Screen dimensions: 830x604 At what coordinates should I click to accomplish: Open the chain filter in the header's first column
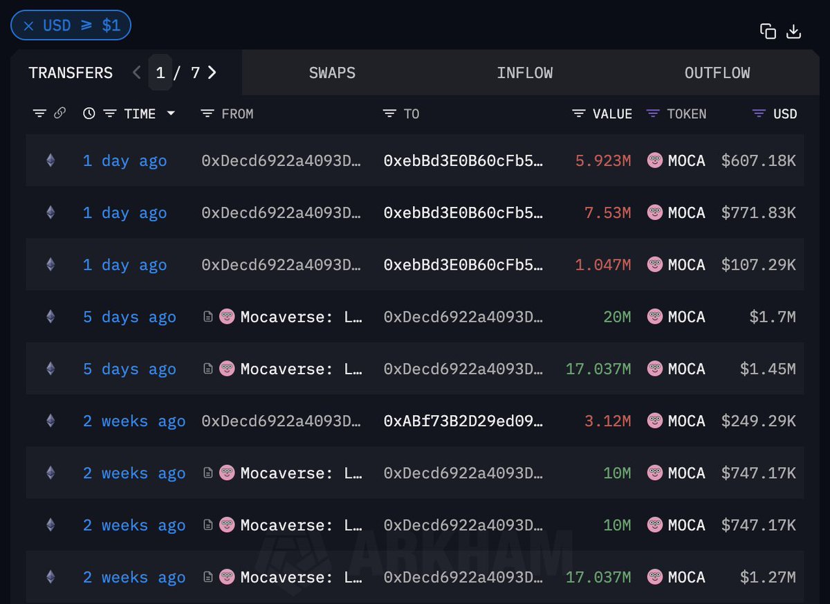pos(39,113)
